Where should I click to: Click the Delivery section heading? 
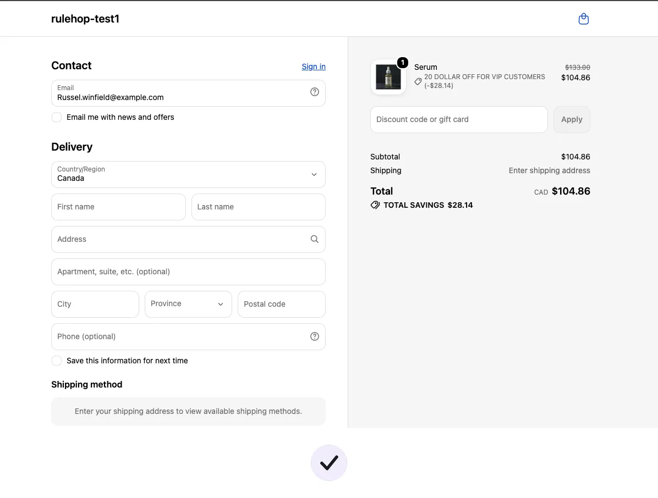point(72,147)
